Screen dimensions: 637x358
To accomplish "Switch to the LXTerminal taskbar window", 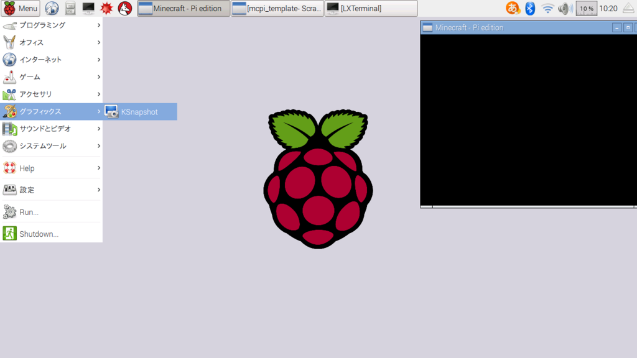I will [371, 8].
